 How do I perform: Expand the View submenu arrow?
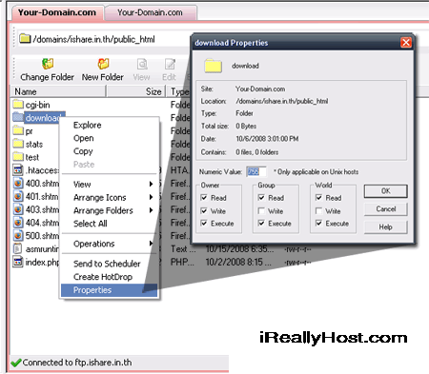pos(152,184)
